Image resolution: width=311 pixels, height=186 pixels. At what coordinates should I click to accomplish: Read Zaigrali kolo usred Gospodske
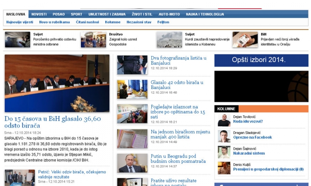tap(123, 42)
